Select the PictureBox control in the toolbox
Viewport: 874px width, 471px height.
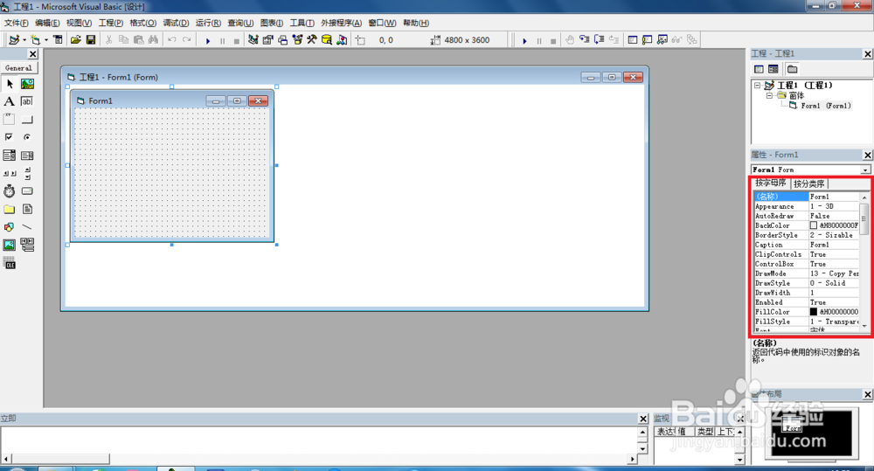(x=27, y=84)
